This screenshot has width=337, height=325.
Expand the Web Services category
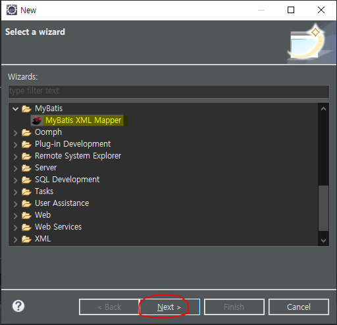point(15,228)
